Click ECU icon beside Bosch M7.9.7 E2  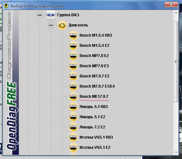73,76
